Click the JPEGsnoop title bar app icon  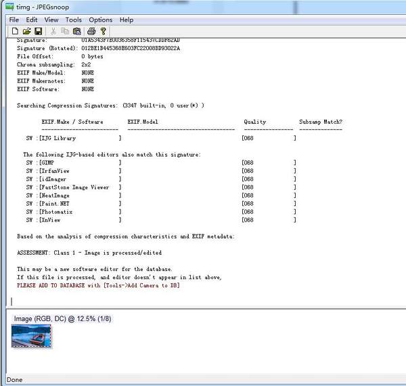pyautogui.click(x=9, y=7)
